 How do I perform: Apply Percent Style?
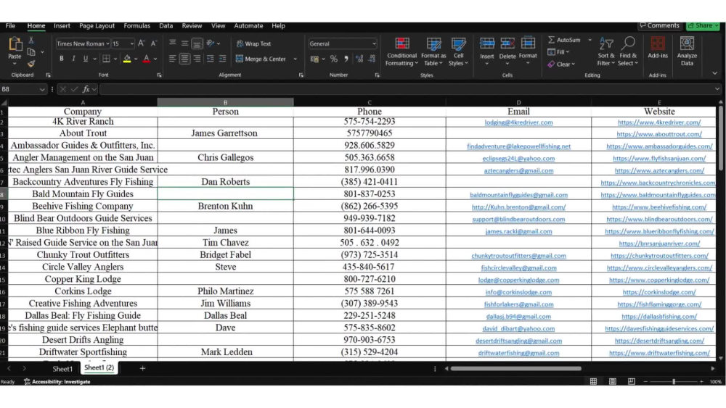pos(334,59)
